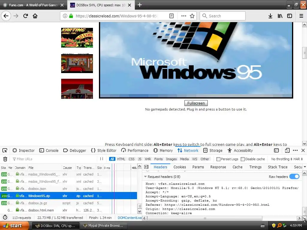Image resolution: width=307 pixels, height=230 pixels.
Task: Open a new browser tab
Action: tap(140, 5)
